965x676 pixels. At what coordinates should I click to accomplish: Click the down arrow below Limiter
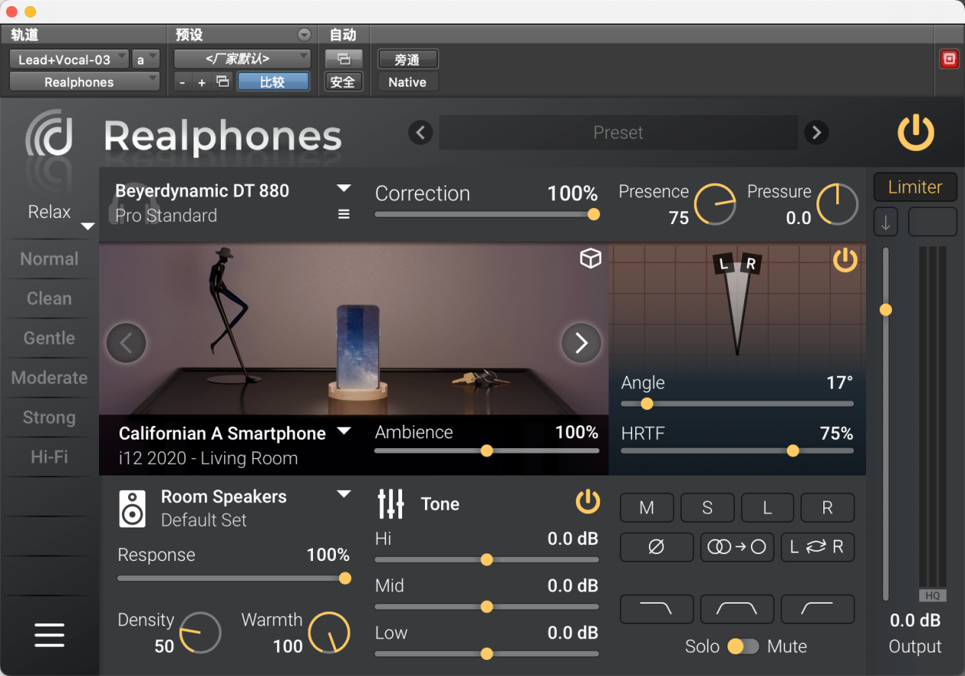point(886,222)
